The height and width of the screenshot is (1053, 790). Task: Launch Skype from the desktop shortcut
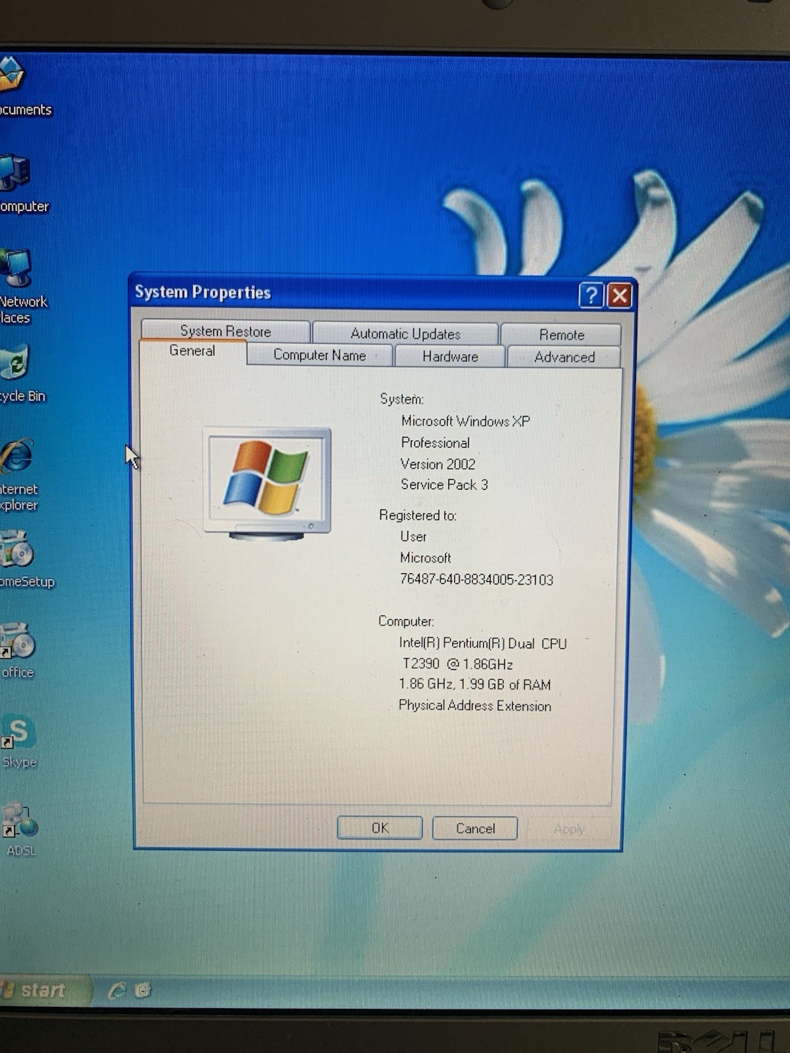tap(18, 732)
